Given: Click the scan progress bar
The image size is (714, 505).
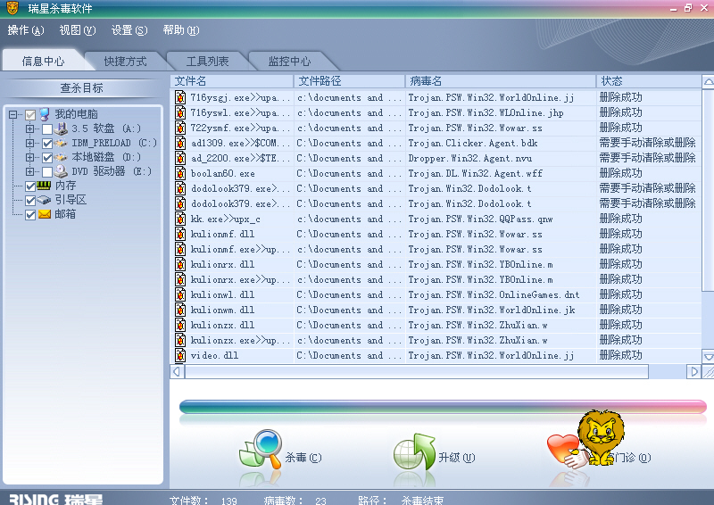Looking at the screenshot, I should pyautogui.click(x=443, y=407).
